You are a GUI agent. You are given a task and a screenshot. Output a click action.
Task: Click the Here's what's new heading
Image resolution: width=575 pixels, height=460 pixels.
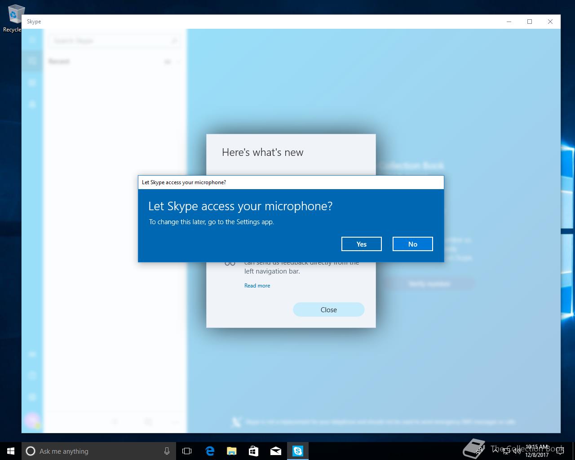262,152
